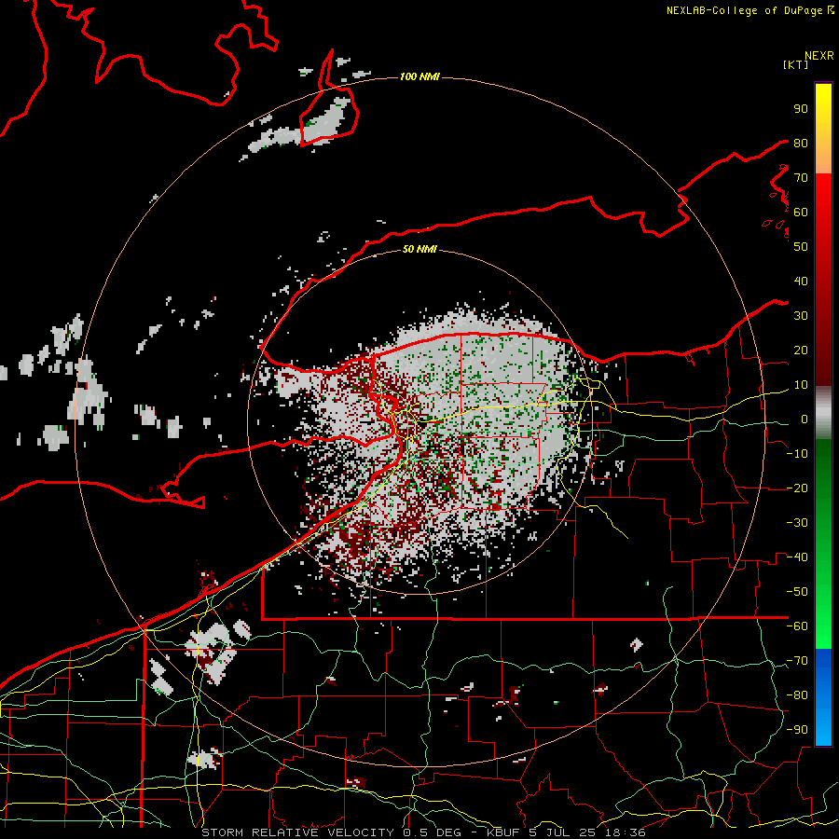Screen dimensions: 839x839
Task: Click the 0 tick label on the scale
Action: [x=805, y=419]
